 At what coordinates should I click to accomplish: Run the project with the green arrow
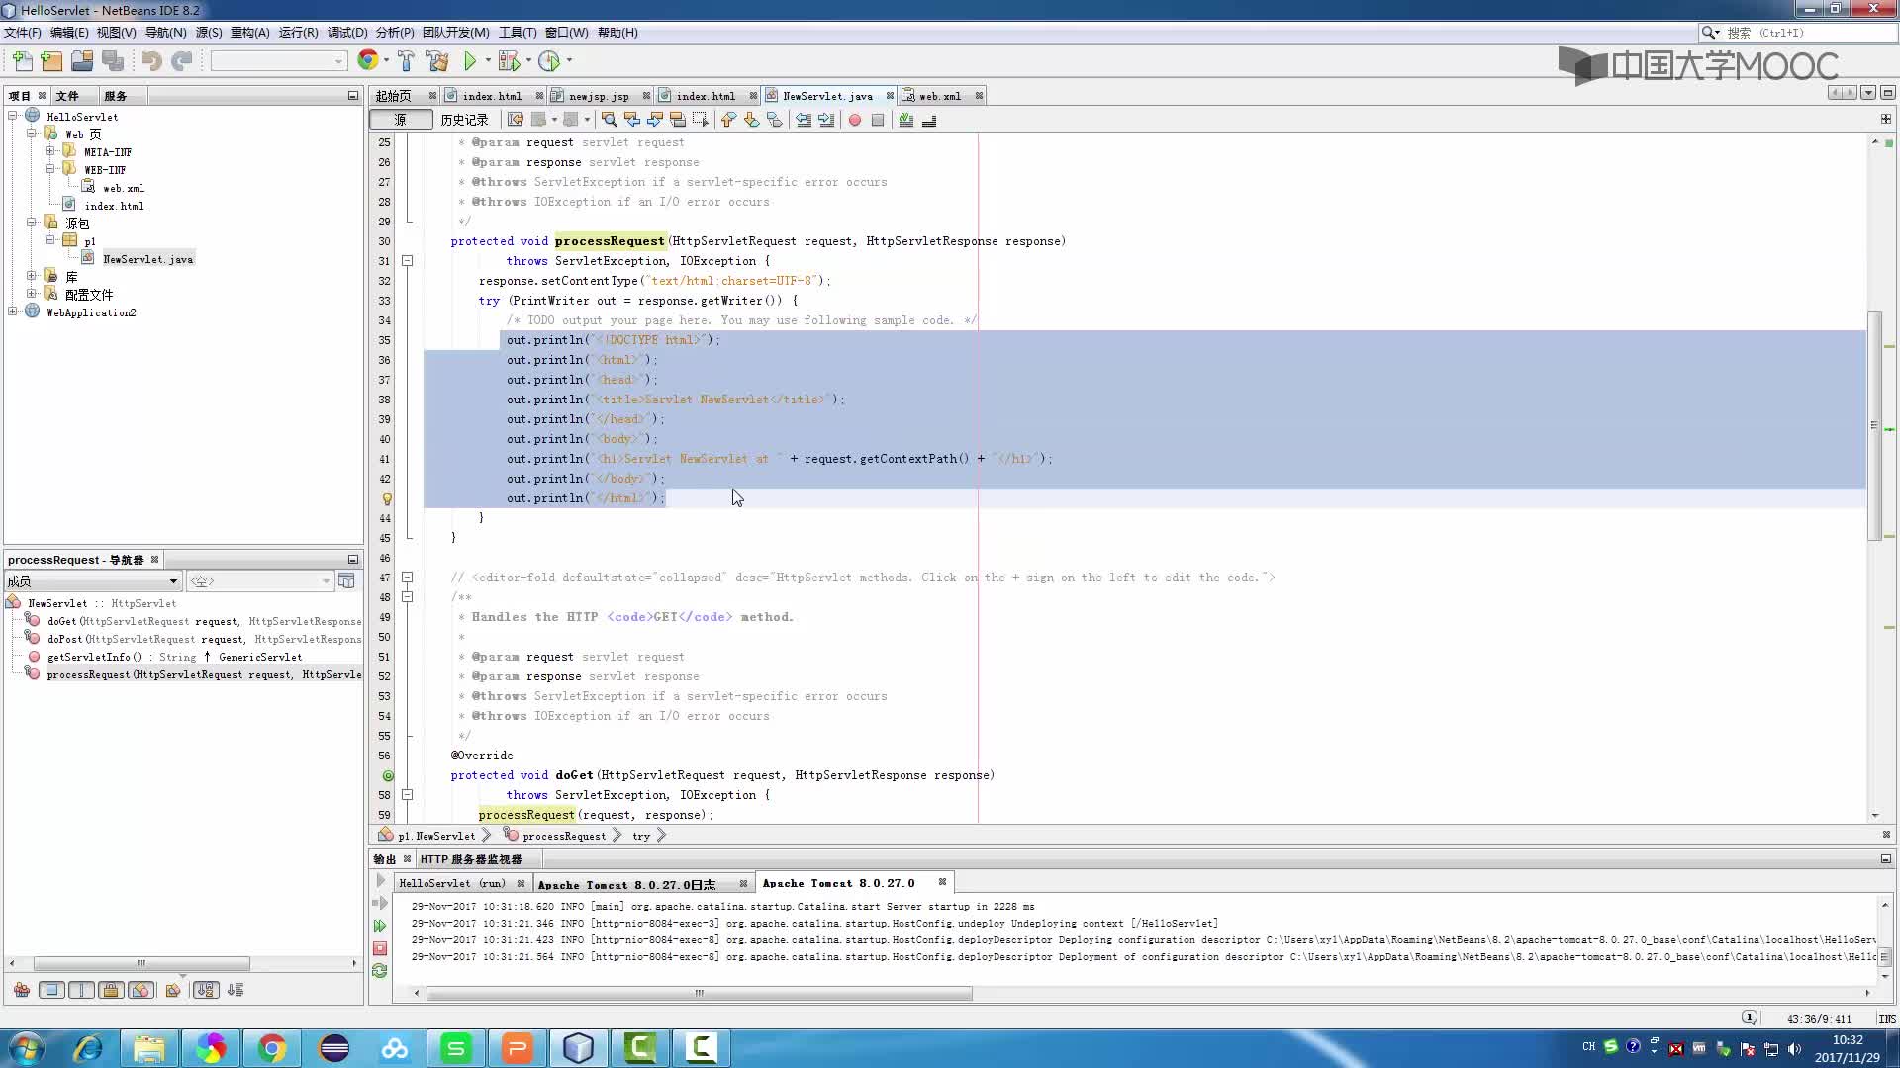point(470,61)
